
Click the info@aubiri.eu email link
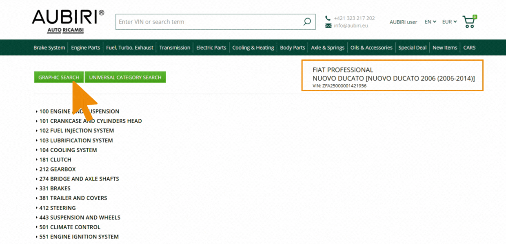351,26
